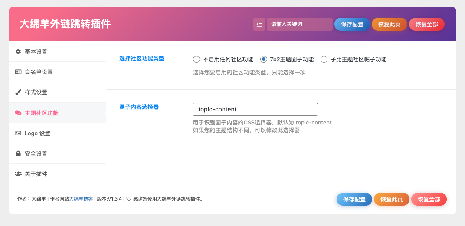This screenshot has height=226, width=465.
Task: Select the 7b2主题圈子功能 radio option
Action: (264, 59)
